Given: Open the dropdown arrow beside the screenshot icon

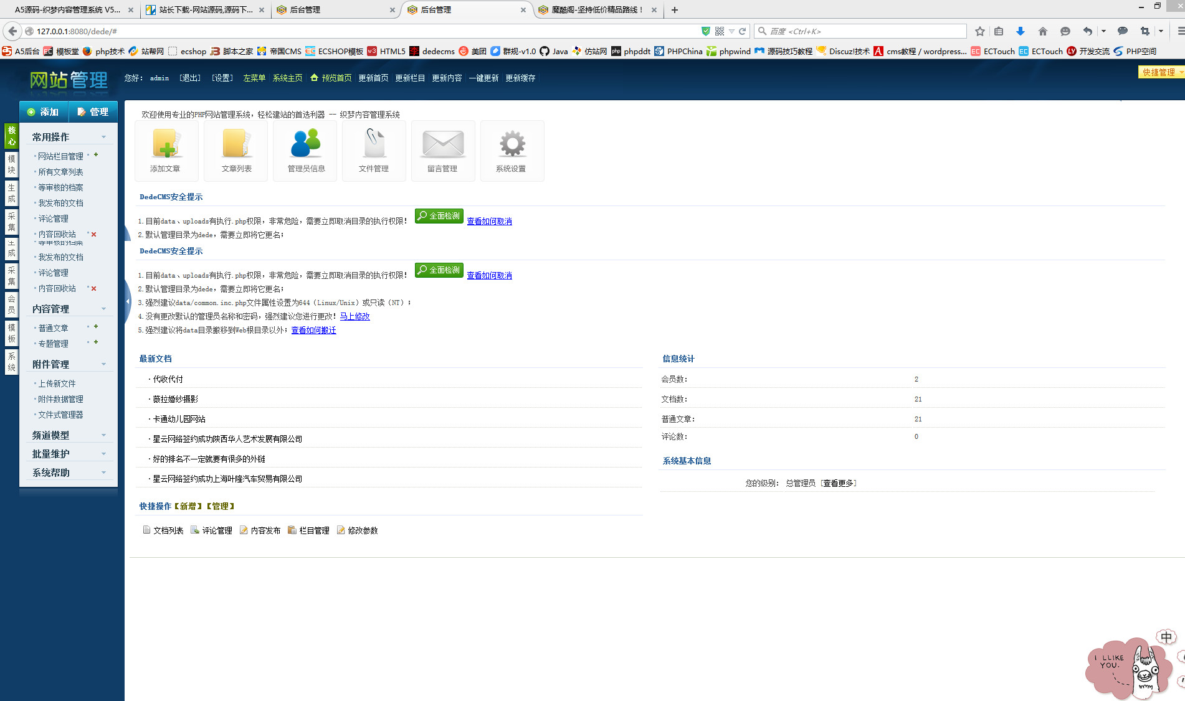Looking at the screenshot, I should [x=1161, y=31].
